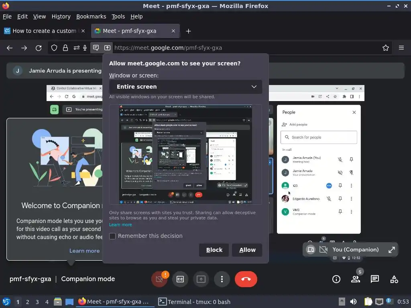Image resolution: width=411 pixels, height=308 pixels.
Task: Open more options for participant 123
Action: [352, 186]
